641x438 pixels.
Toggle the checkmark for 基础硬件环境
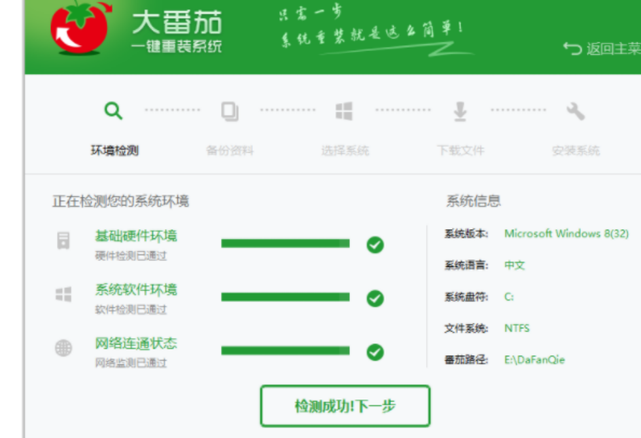coord(375,244)
